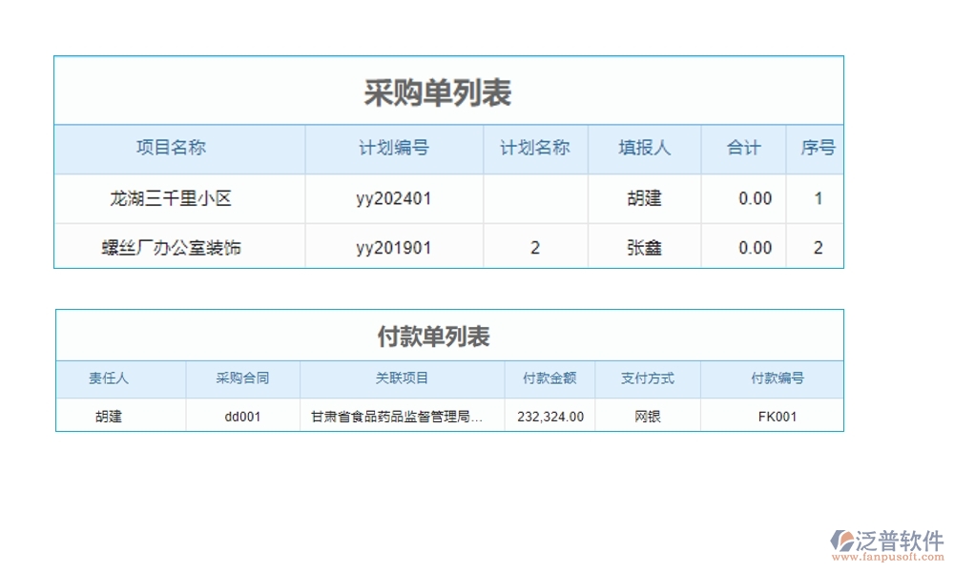The image size is (954, 572).
Task: Click 张鑫 in the 填报人 column
Action: [644, 247]
